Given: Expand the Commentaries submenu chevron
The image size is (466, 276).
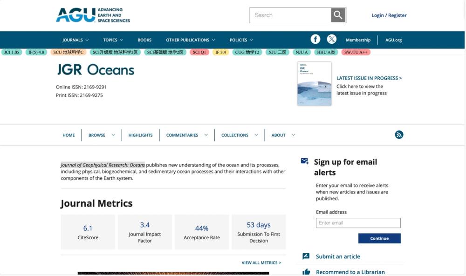Looking at the screenshot, I should point(206,135).
